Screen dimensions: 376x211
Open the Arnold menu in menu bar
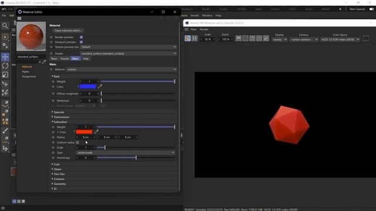coord(194,16)
